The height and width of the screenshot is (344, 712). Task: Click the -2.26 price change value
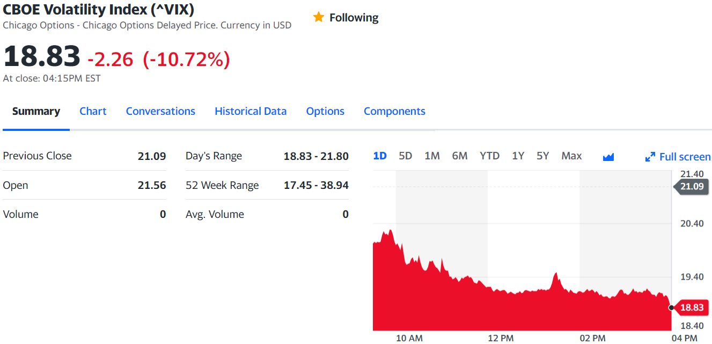coord(110,59)
